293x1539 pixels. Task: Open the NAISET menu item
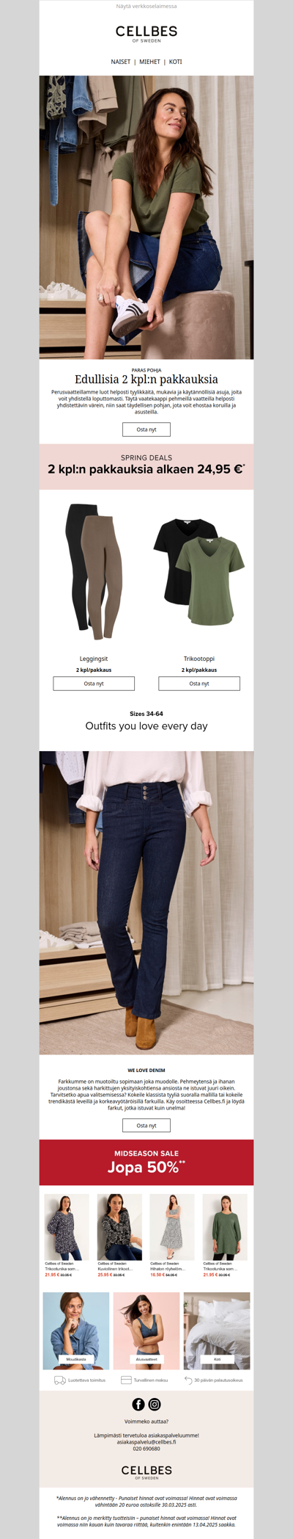coord(121,62)
